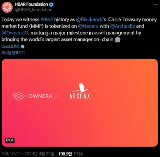Open the post timestamp 2024년 4월 23일
Screen dimensions: 160x157
pyautogui.click(x=39, y=154)
